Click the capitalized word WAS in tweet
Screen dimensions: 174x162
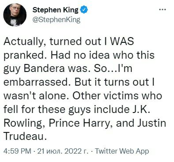click(122, 41)
